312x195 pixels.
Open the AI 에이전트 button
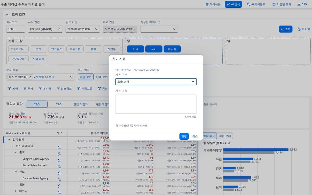pyautogui.click(x=256, y=4)
